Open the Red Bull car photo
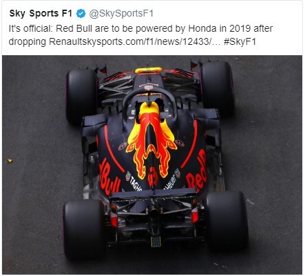The width and height of the screenshot is (305, 276). coord(152,165)
